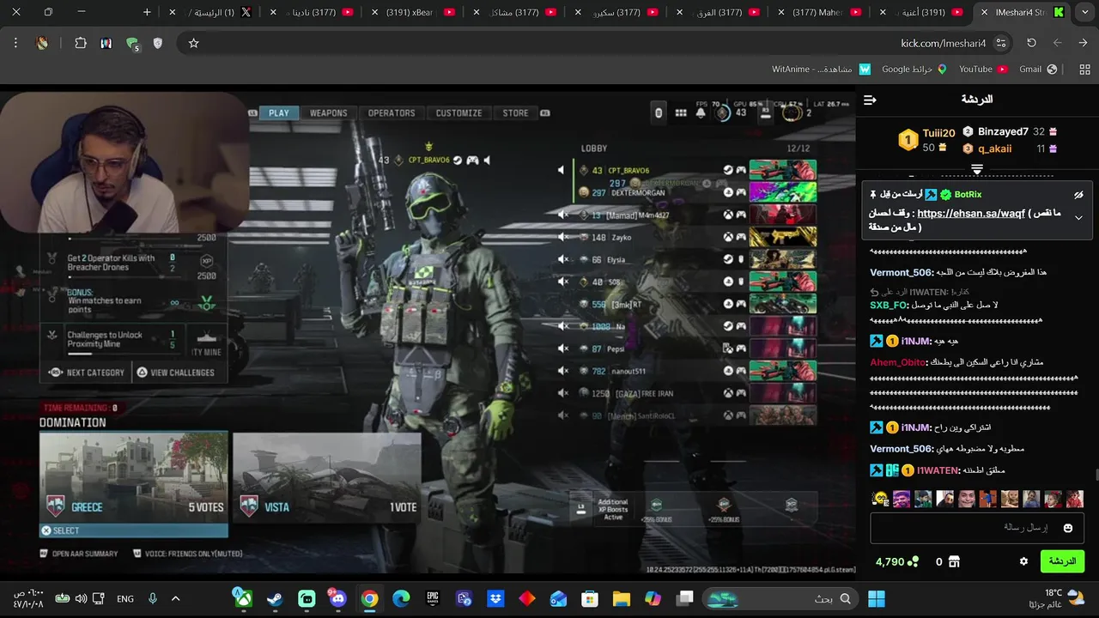The width and height of the screenshot is (1099, 618).
Task: View the 4,790 channel points balance
Action: click(897, 561)
